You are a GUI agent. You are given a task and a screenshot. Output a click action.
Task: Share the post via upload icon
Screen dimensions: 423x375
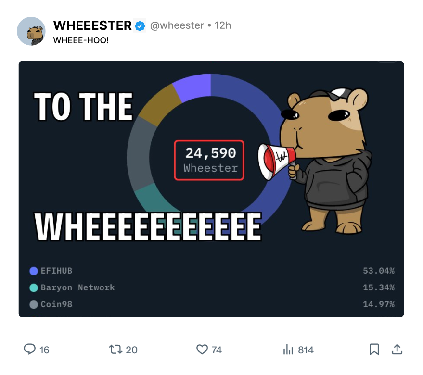pos(397,349)
